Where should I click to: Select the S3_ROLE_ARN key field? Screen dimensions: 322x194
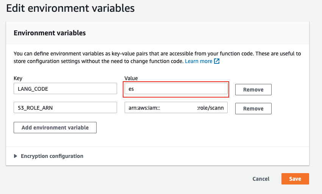coord(65,108)
